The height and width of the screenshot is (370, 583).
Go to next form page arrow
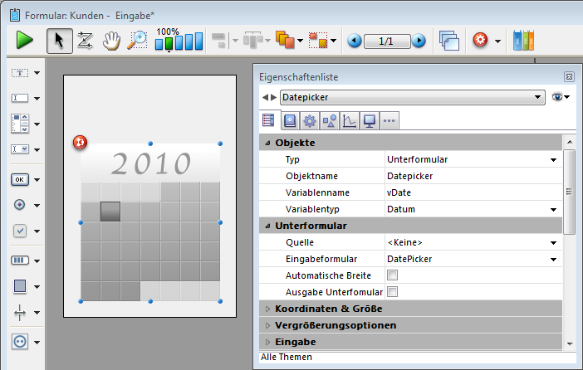pyautogui.click(x=419, y=41)
